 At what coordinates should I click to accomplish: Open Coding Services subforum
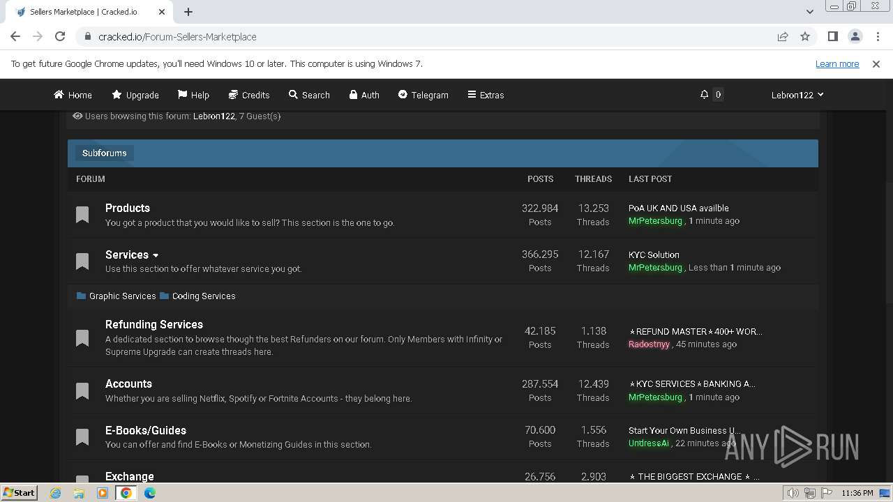tap(204, 296)
